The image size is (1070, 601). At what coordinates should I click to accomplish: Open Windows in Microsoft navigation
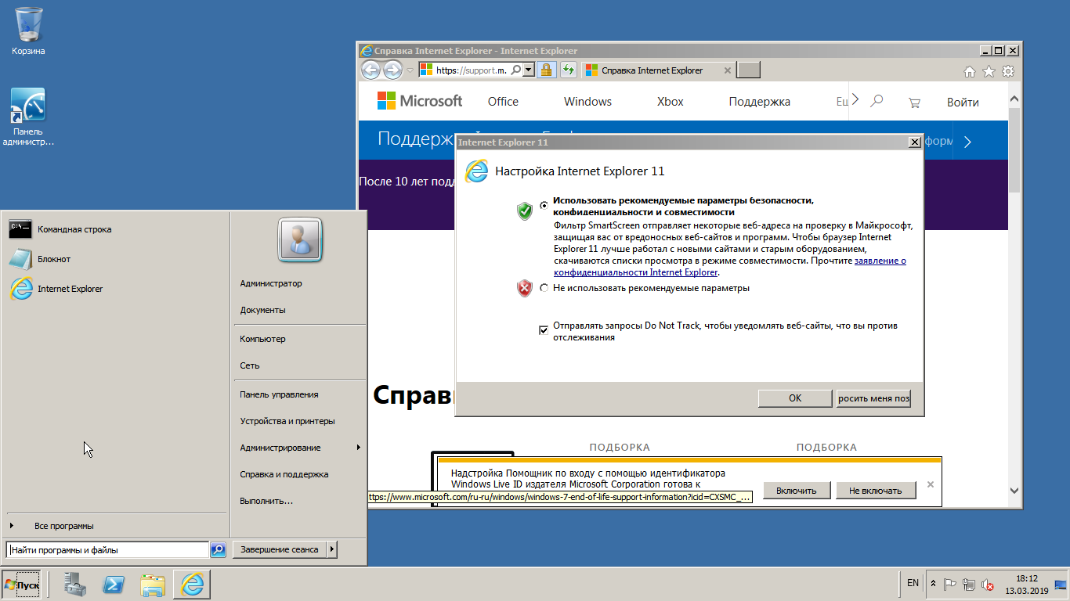(587, 102)
